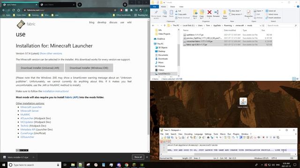Click the Date modified column header
The height and width of the screenshot is (168, 300).
coord(230,30)
